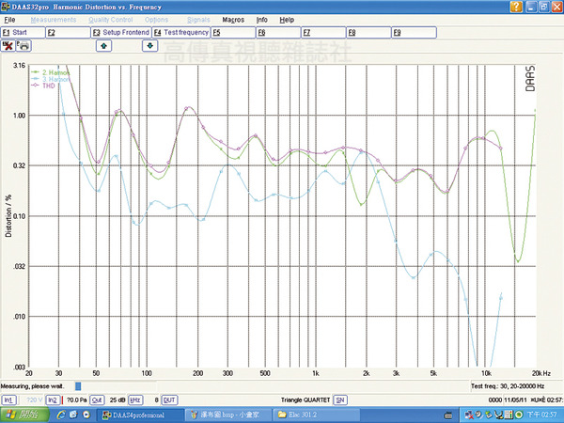Viewport: 564px width, 423px height.
Task: Click the keyboard language bar icon
Action: [448, 415]
